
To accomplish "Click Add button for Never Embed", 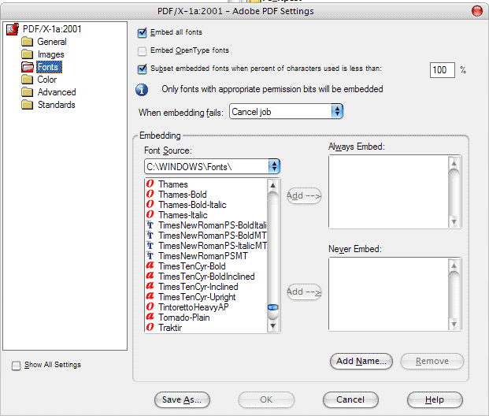I will (304, 292).
